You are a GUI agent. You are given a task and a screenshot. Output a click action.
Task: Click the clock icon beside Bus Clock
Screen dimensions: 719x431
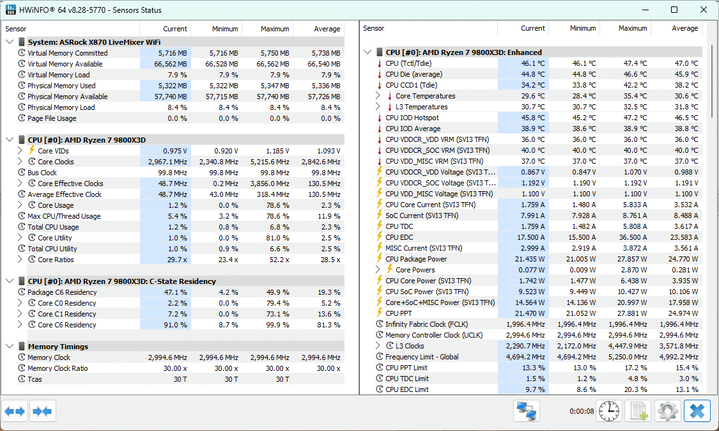[x=22, y=173]
